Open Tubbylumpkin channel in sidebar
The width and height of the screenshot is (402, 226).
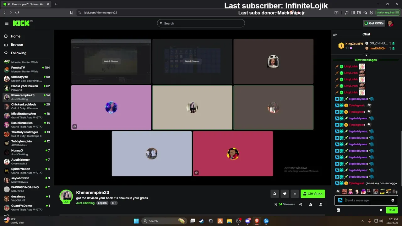tap(27, 143)
